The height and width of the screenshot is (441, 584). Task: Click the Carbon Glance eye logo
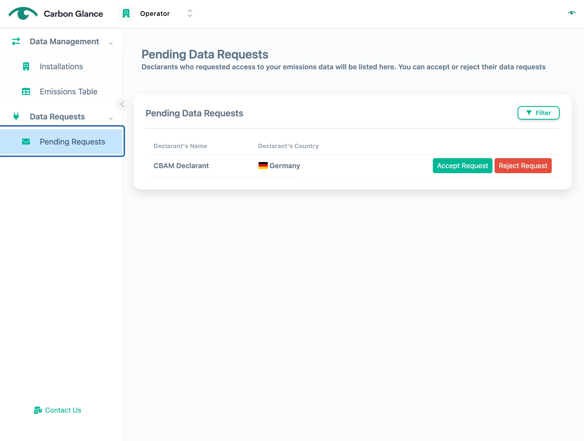23,13
